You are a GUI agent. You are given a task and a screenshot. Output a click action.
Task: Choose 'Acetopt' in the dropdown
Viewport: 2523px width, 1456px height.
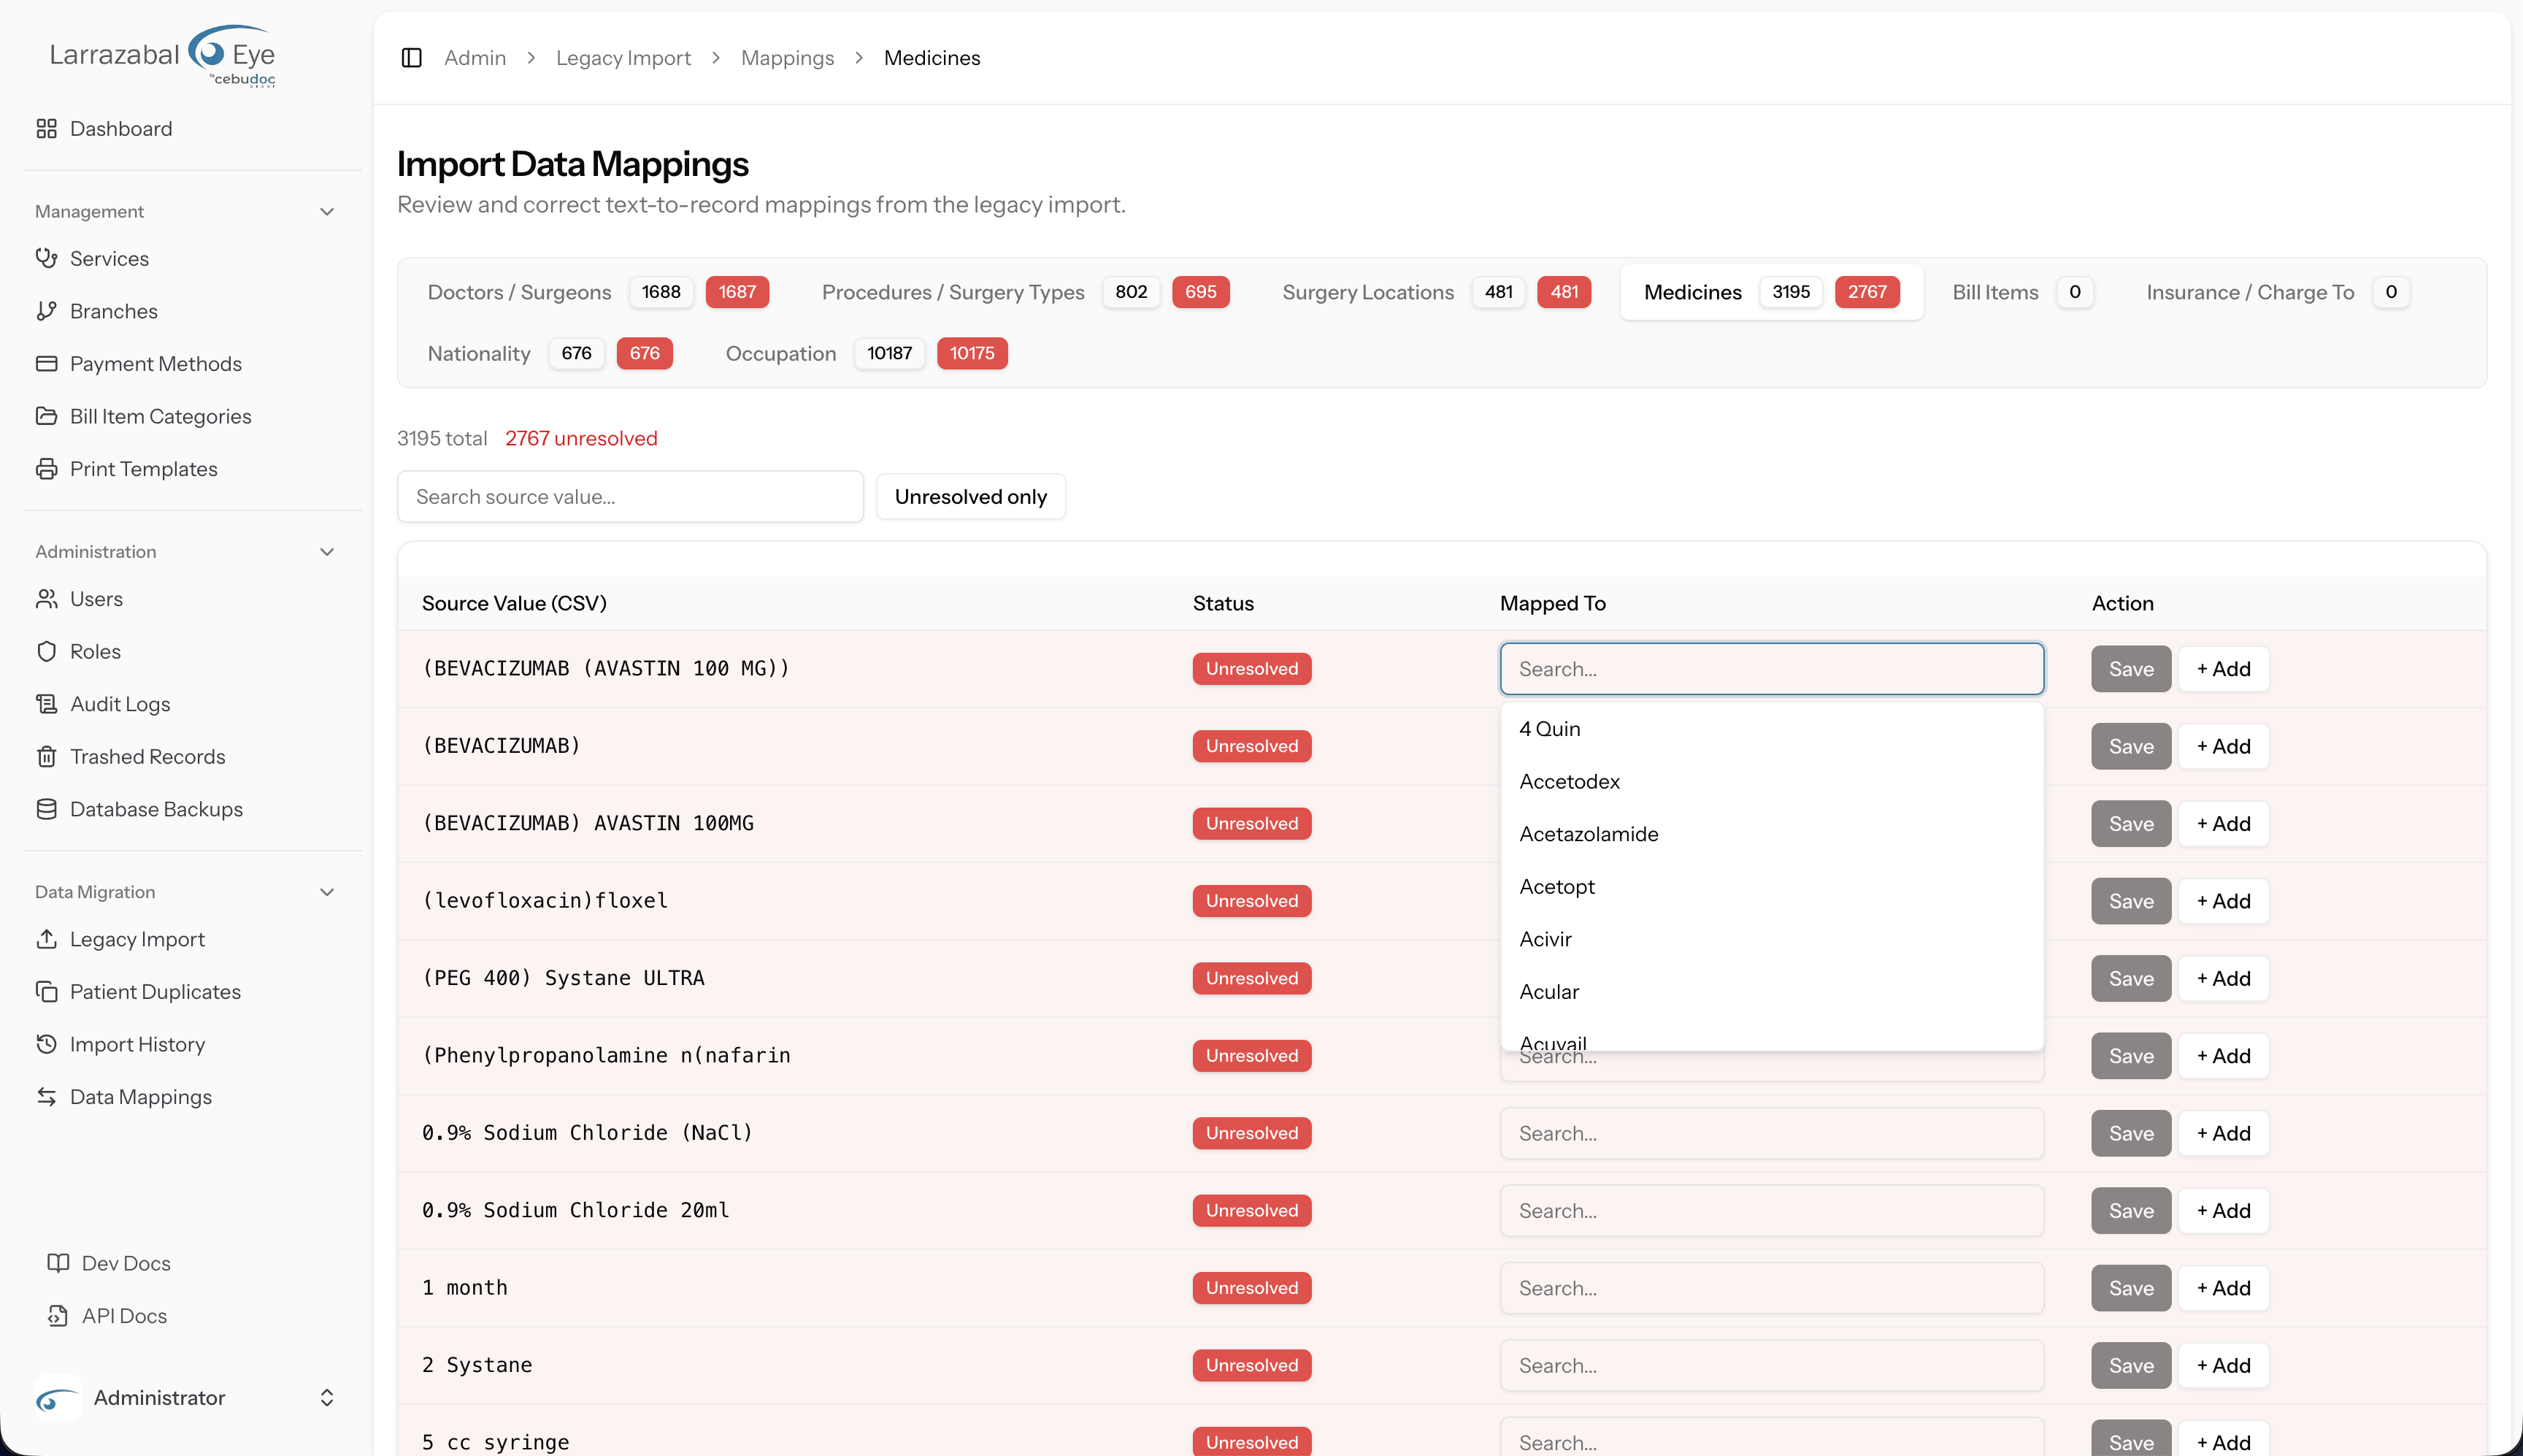click(1771, 887)
